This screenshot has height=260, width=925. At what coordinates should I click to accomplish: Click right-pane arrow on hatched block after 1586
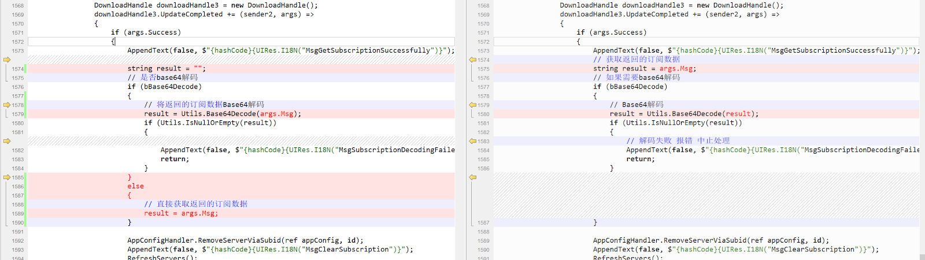tap(472, 177)
